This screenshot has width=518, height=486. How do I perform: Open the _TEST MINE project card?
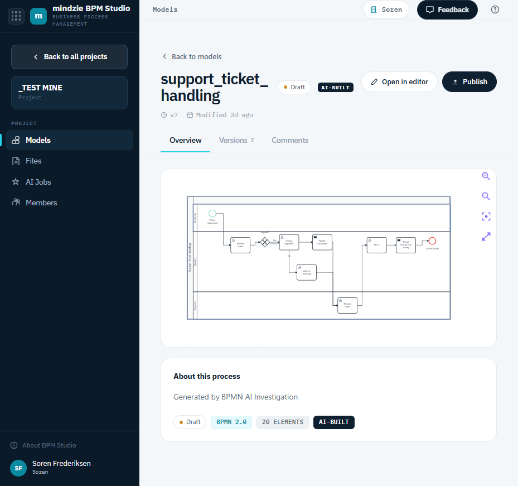69,93
